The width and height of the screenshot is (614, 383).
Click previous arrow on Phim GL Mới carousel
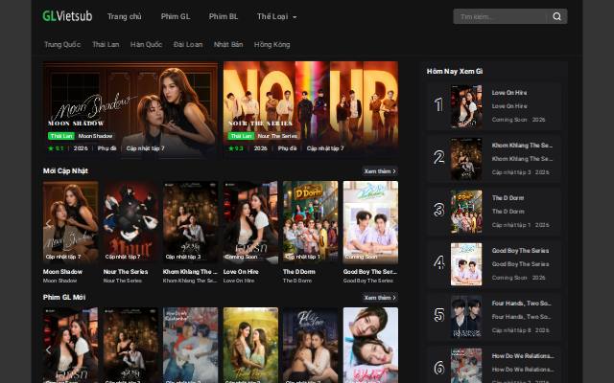click(49, 349)
